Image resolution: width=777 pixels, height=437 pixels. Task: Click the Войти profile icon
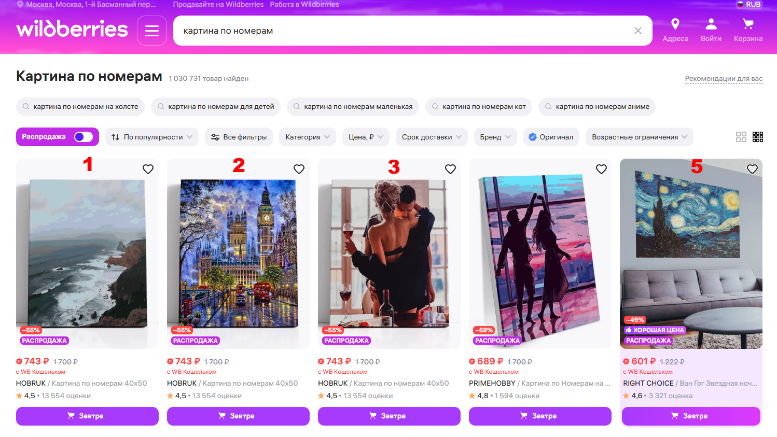coord(711,24)
